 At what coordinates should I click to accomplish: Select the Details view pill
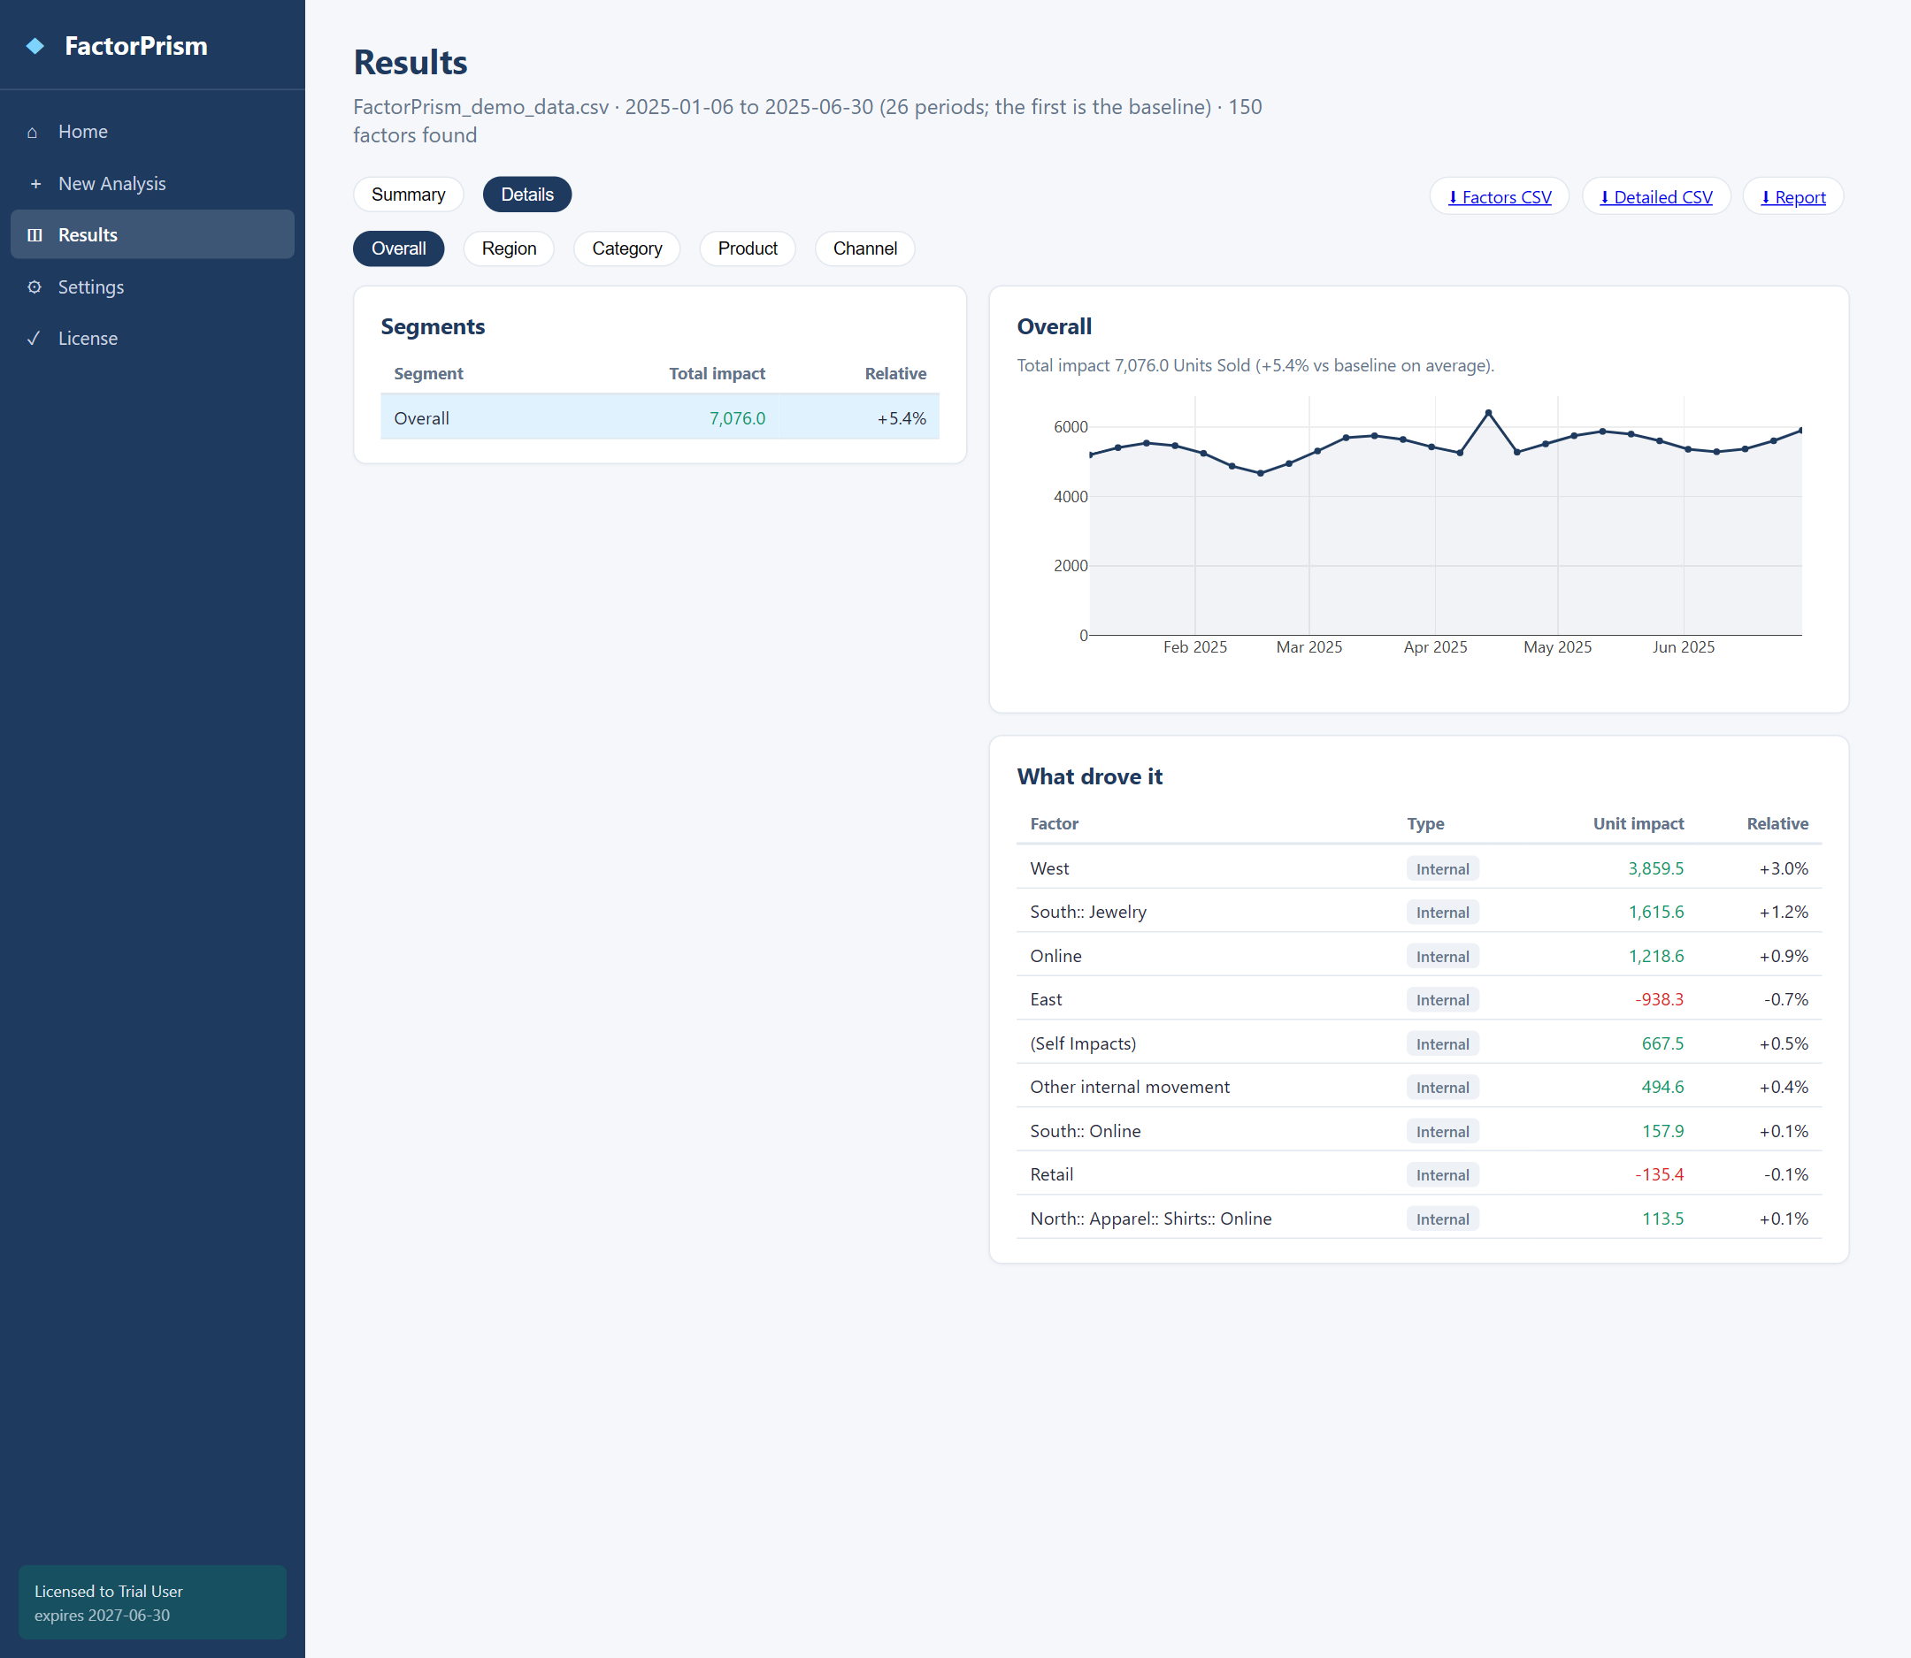526,195
